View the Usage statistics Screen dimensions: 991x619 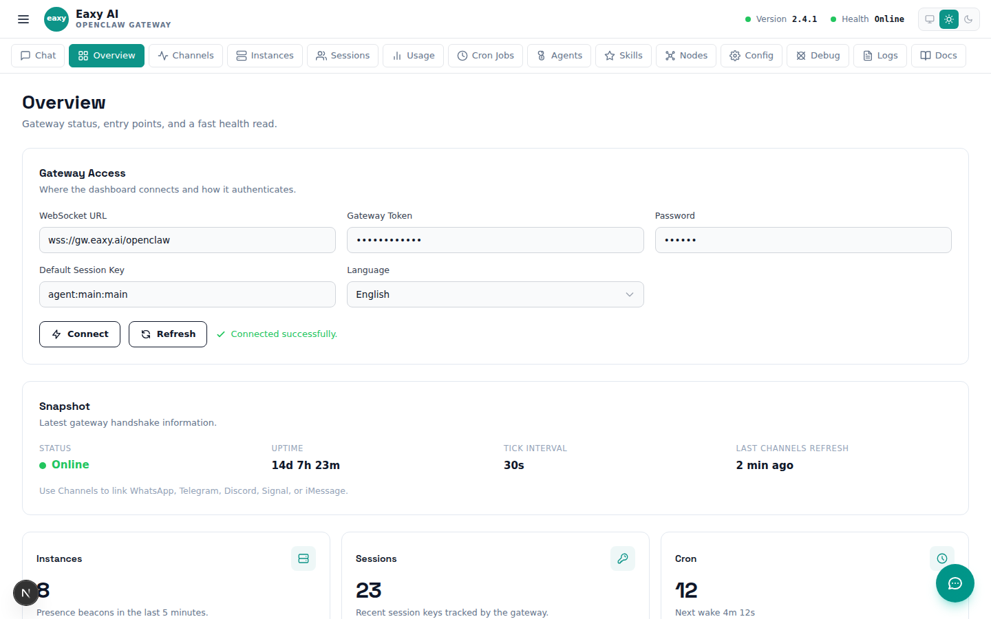pos(413,56)
